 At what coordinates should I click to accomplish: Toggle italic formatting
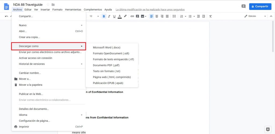click(109, 16)
